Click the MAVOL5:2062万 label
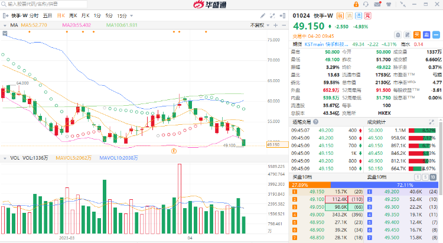This screenshot has height=243, width=443. click(x=73, y=158)
